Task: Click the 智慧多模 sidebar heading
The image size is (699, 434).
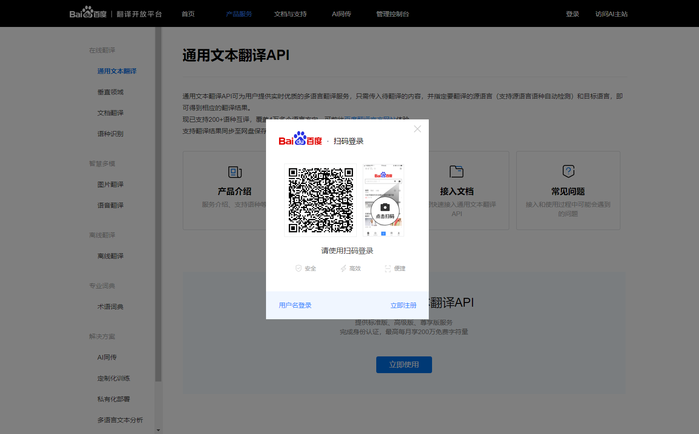Action: click(102, 164)
